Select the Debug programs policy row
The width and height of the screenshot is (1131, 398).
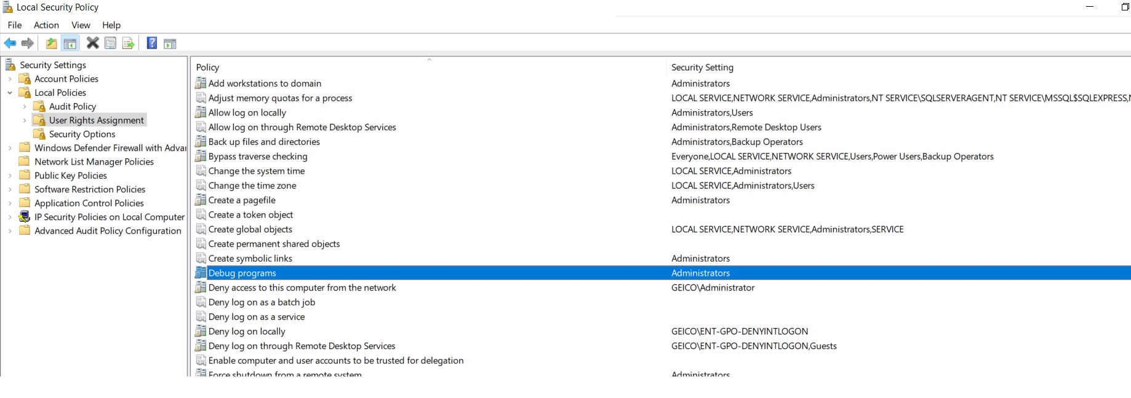[662, 273]
